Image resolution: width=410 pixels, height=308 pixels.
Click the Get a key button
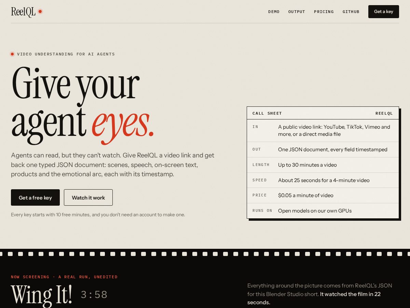click(x=383, y=12)
